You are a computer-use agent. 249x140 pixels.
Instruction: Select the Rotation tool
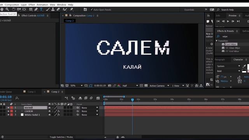[14, 9]
